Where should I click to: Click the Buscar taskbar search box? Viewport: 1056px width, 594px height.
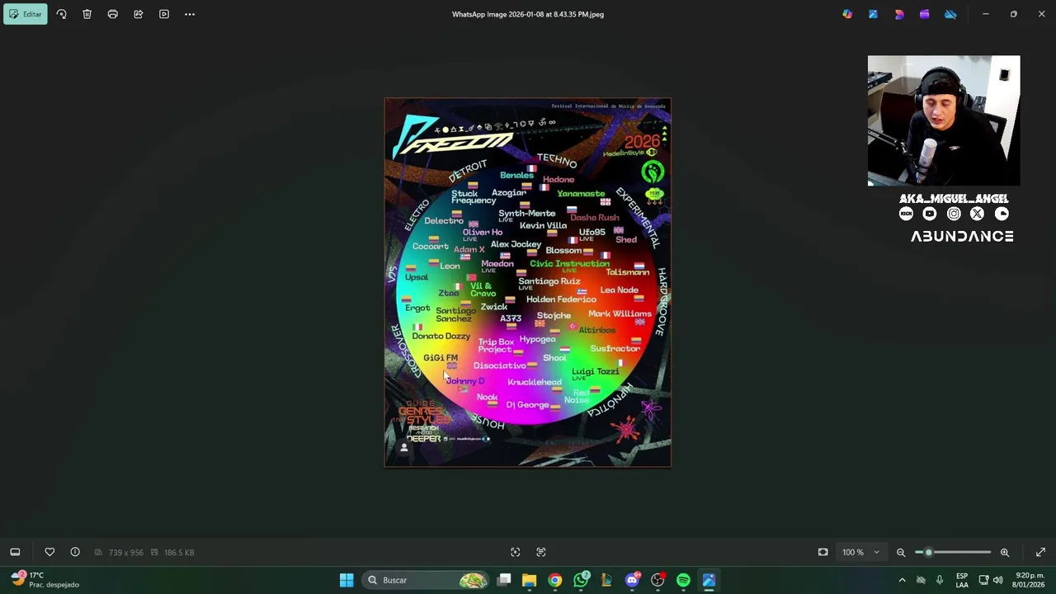pyautogui.click(x=427, y=580)
